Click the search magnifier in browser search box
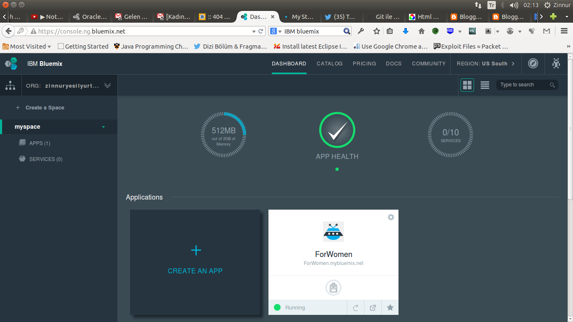Screen dimensions: 573x322 [347, 31]
